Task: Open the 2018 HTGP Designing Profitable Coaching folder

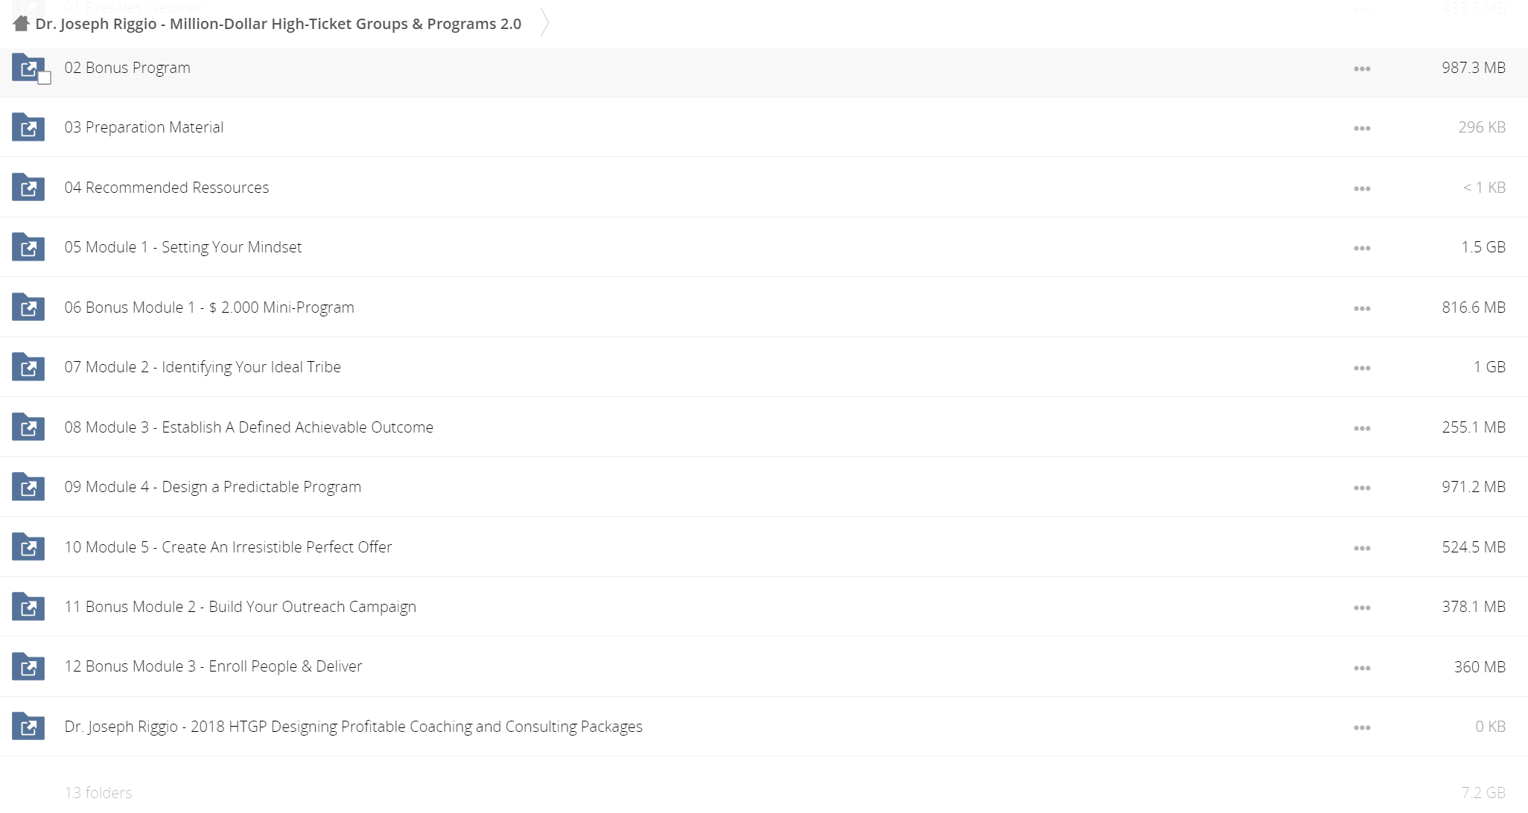Action: (x=354, y=727)
